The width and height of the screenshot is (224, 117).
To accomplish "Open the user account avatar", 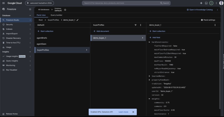I will (221, 3).
